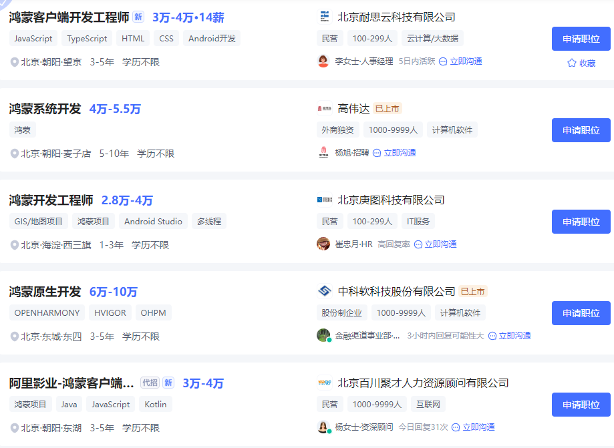
Task: Click the 中科软科技股份有限公司 company logo
Action: coord(324,292)
